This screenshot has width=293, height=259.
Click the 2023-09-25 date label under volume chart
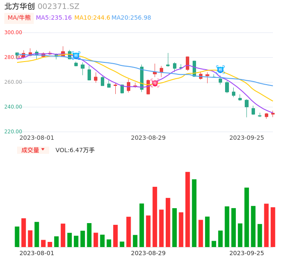pyautogui.click(x=247, y=253)
